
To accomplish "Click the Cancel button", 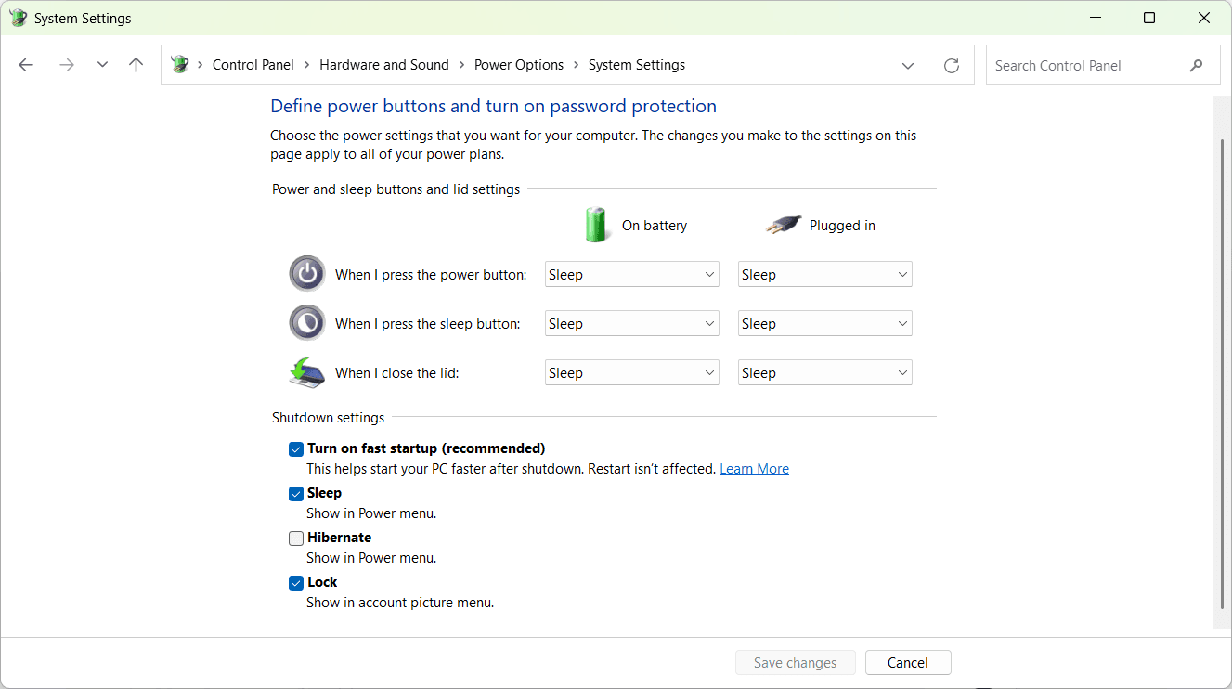I will point(908,663).
